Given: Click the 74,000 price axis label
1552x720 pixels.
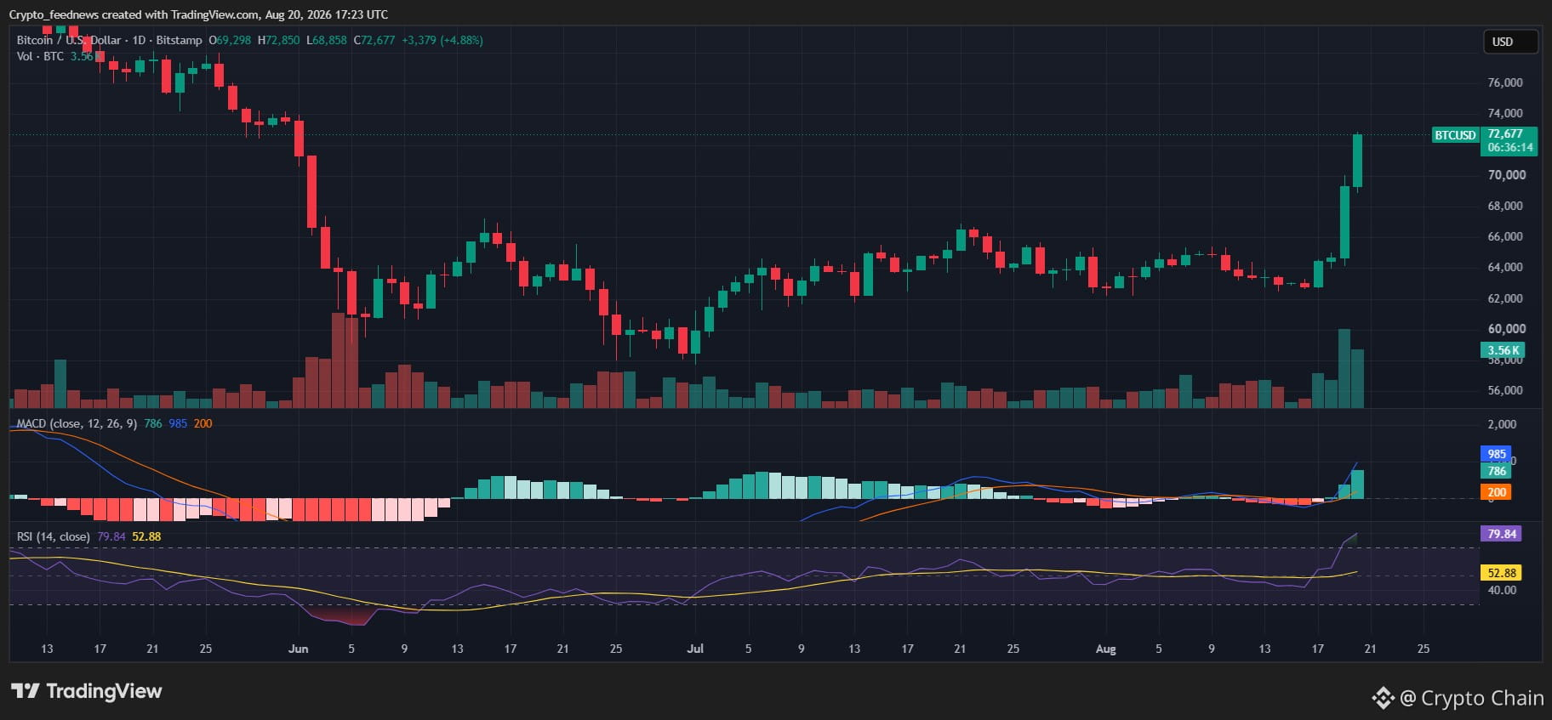Looking at the screenshot, I should coord(1505,113).
